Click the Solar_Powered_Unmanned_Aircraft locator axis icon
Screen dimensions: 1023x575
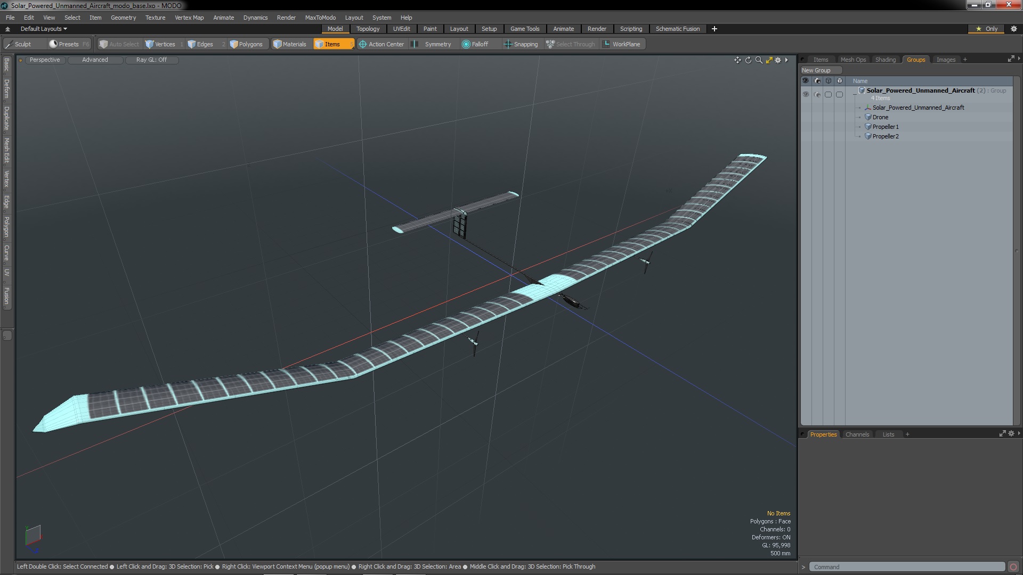[868, 108]
